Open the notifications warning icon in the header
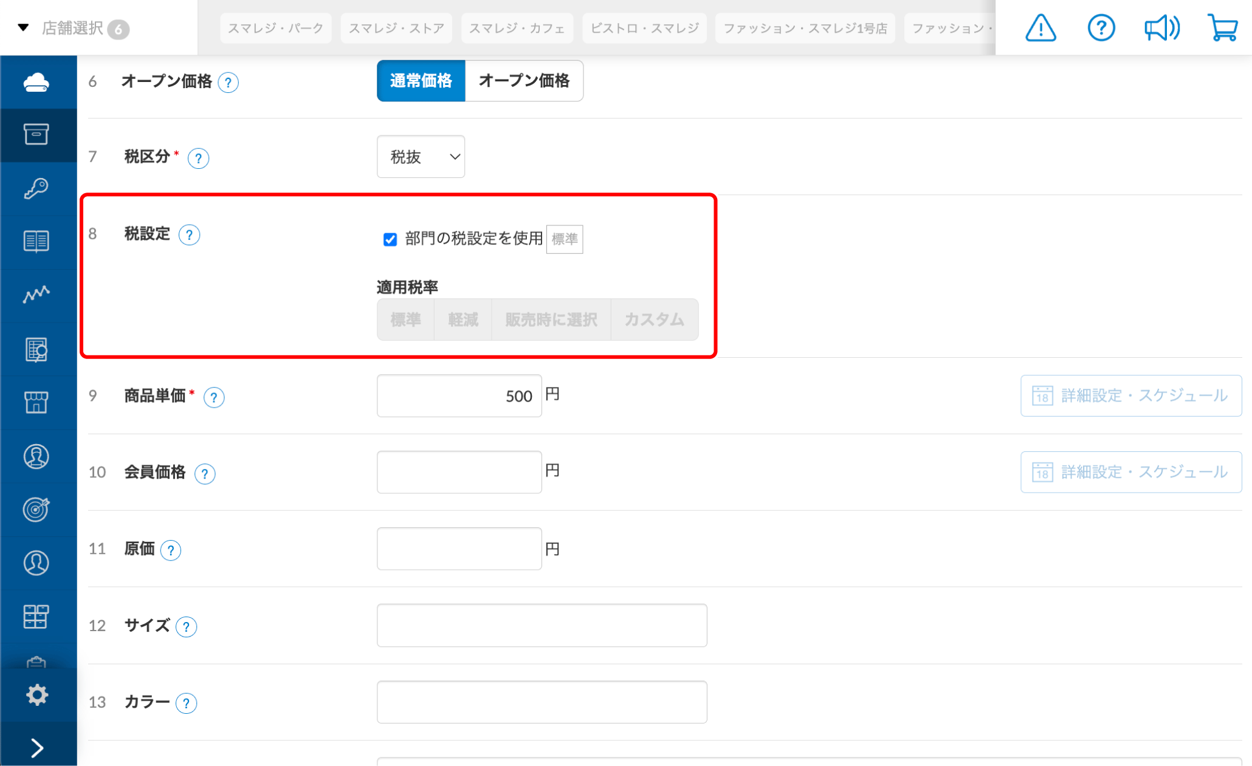This screenshot has width=1252, height=766. point(1040,27)
